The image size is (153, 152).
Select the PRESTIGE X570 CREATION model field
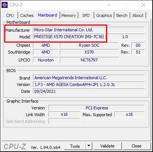[x=69, y=37]
